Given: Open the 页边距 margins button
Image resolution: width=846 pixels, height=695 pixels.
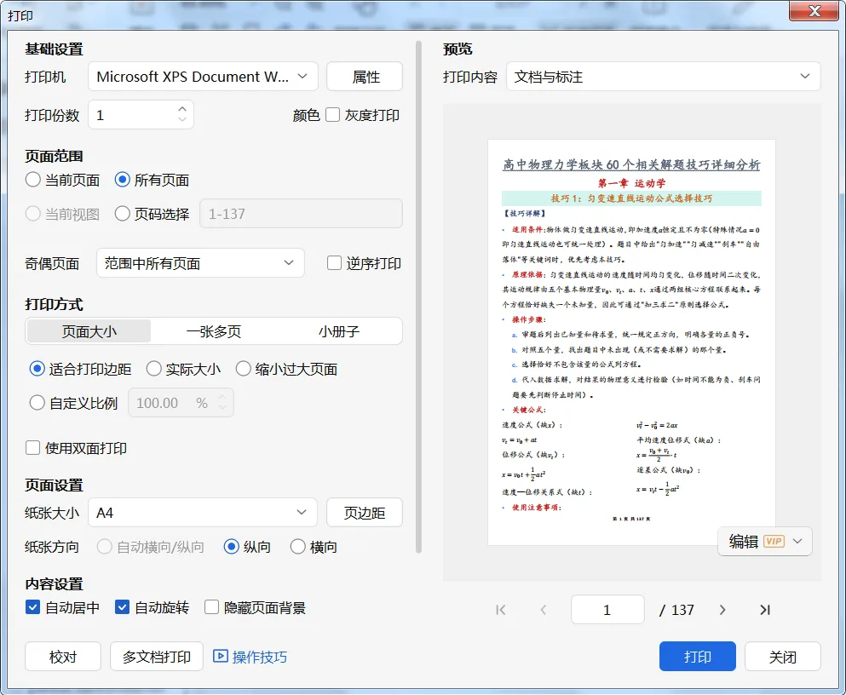Looking at the screenshot, I should tap(365, 512).
